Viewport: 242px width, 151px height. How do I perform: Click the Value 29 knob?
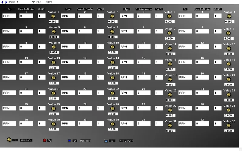pos(53,124)
